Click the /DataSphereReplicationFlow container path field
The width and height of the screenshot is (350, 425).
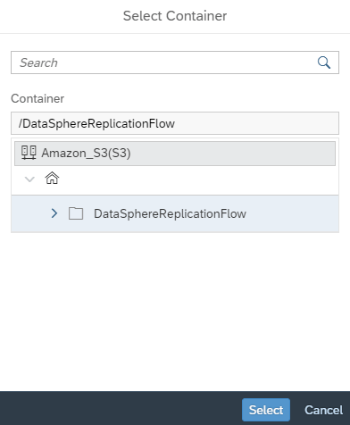point(175,123)
